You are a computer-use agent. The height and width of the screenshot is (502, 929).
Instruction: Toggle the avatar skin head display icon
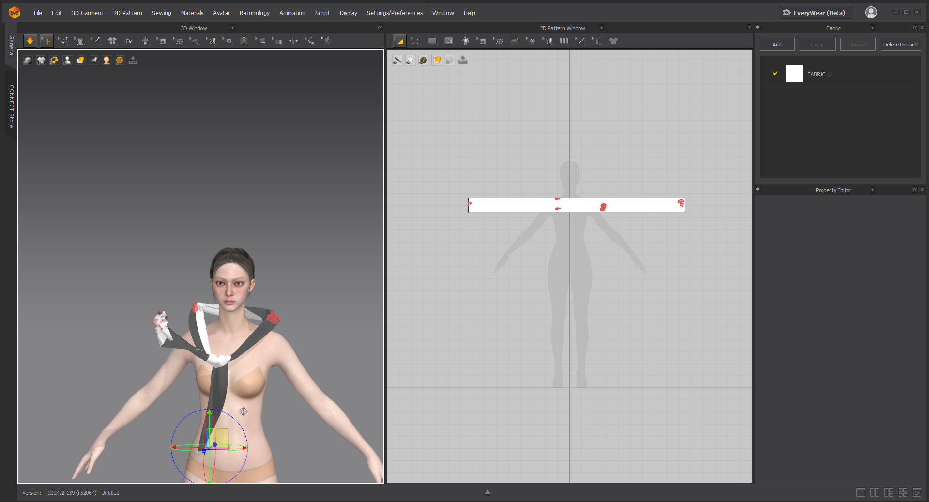pyautogui.click(x=107, y=60)
